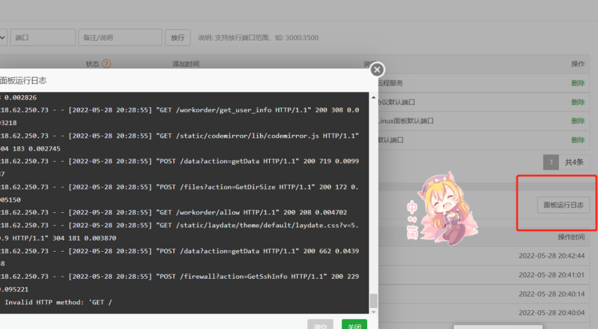Image resolution: width=598 pixels, height=329 pixels.
Task: Click the 共4条 total count text
Action: point(574,162)
